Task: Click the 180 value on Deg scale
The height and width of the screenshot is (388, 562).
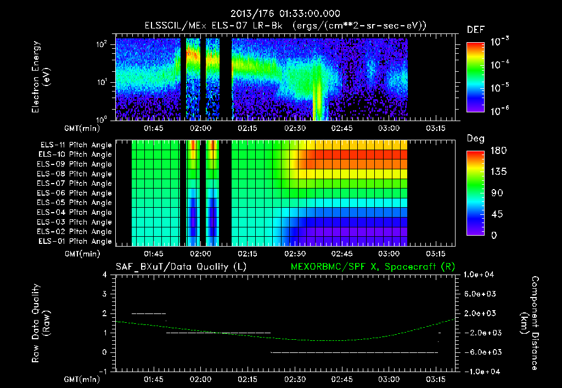Action: pyautogui.click(x=498, y=151)
